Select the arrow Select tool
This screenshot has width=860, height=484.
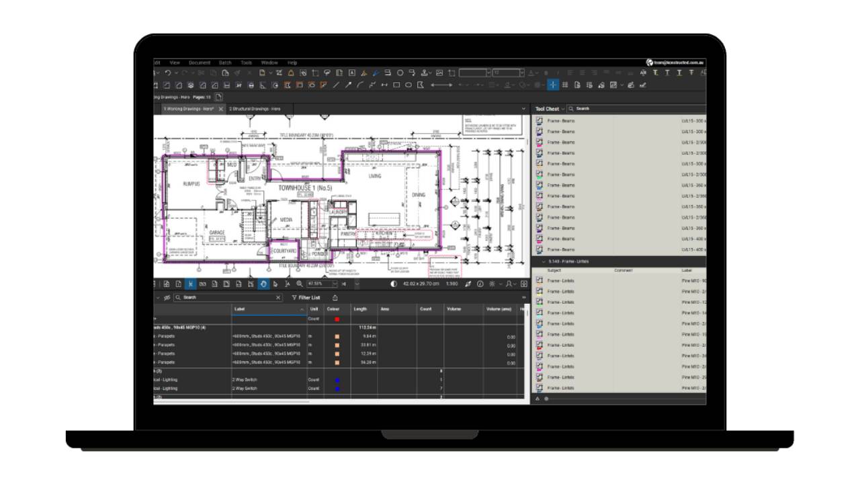(x=275, y=284)
